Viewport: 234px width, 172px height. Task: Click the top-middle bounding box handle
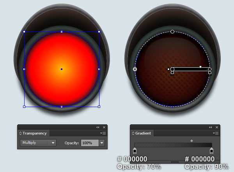[62, 32]
